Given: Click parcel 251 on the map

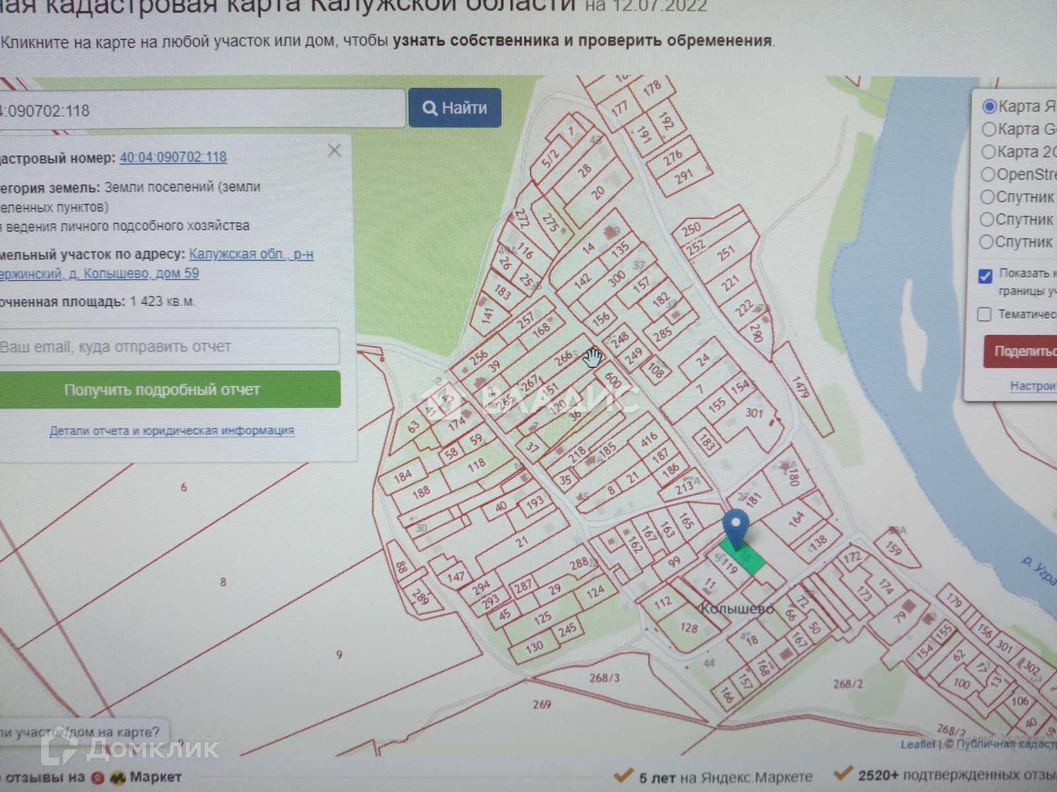Looking at the screenshot, I should coord(725,253).
